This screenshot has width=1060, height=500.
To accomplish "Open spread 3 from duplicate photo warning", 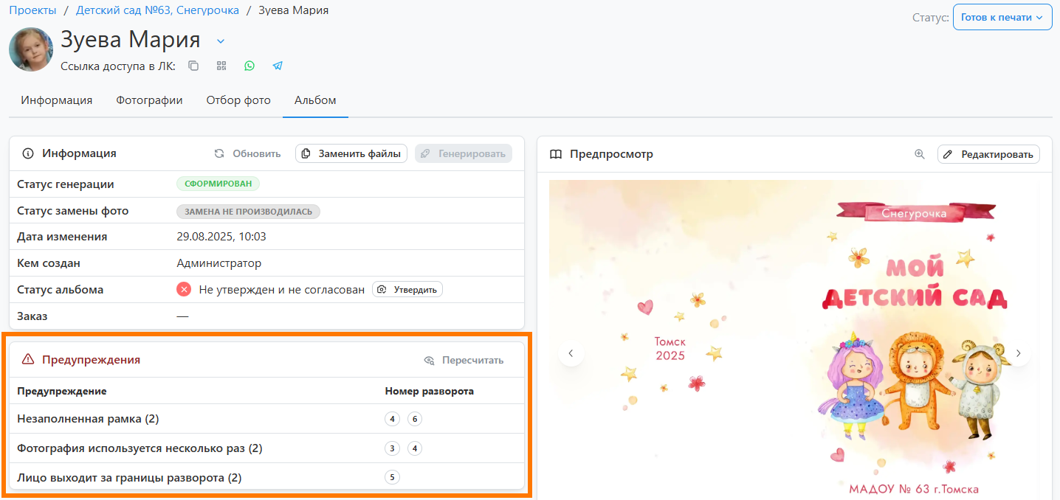I will [x=392, y=448].
